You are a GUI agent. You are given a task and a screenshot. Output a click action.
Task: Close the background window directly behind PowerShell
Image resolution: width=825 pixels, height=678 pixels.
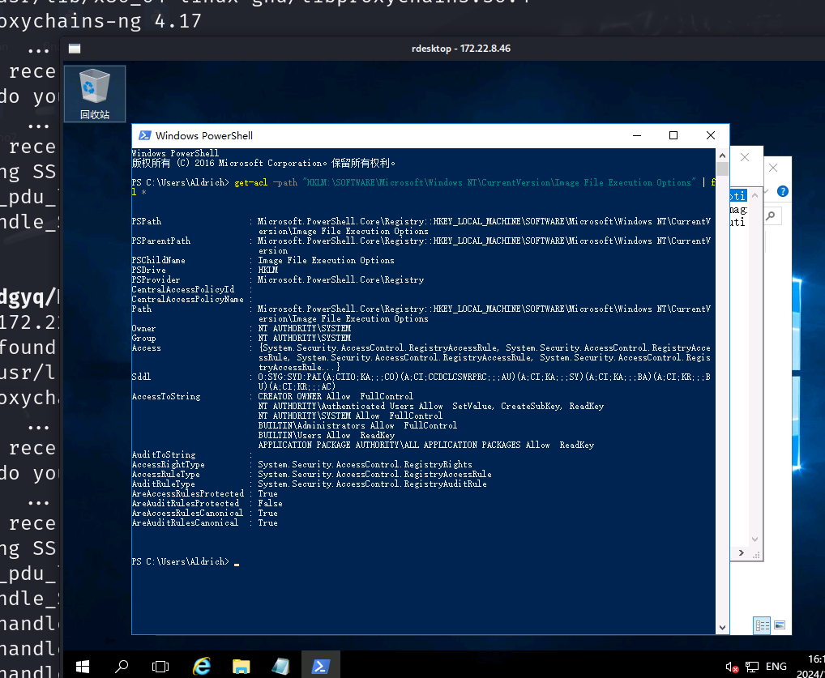point(745,157)
